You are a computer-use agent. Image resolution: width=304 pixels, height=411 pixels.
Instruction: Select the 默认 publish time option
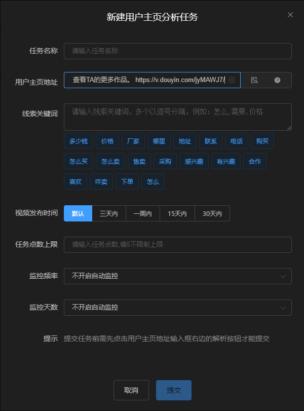pos(78,213)
